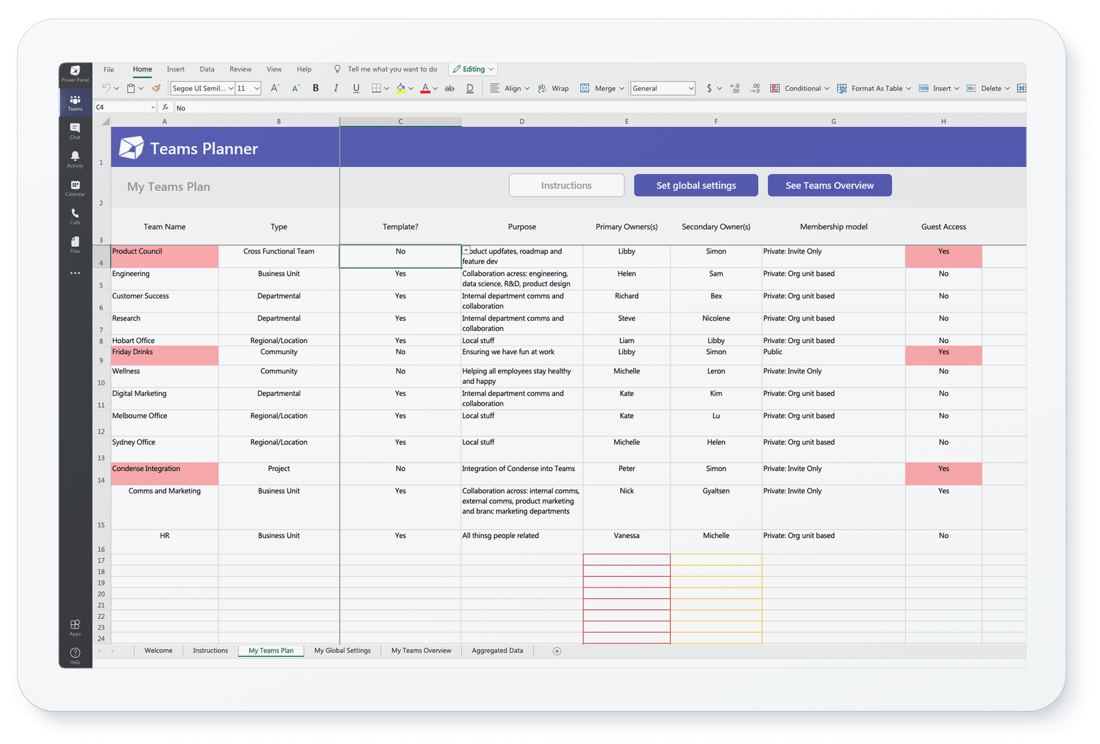This screenshot has width=1100, height=744.
Task: Click the formula bar showing No
Action: [x=600, y=108]
